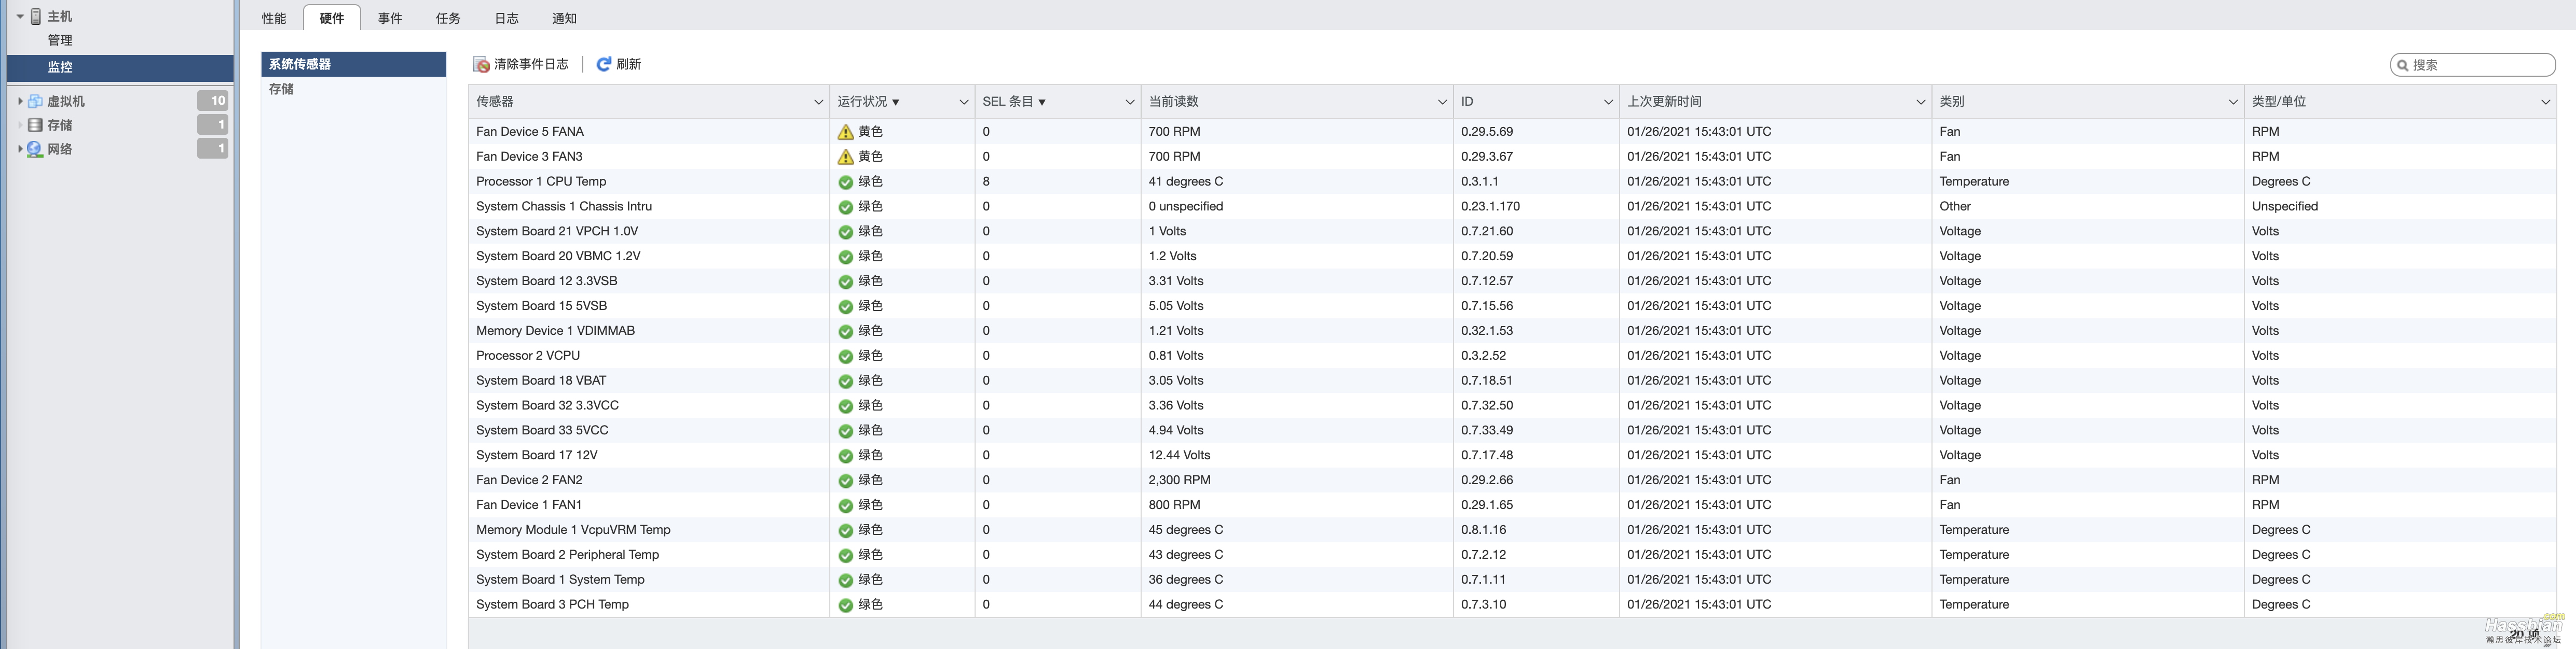This screenshot has width=2576, height=649.
Task: Click green status icon for Processor 1 CPU Temp
Action: (846, 182)
